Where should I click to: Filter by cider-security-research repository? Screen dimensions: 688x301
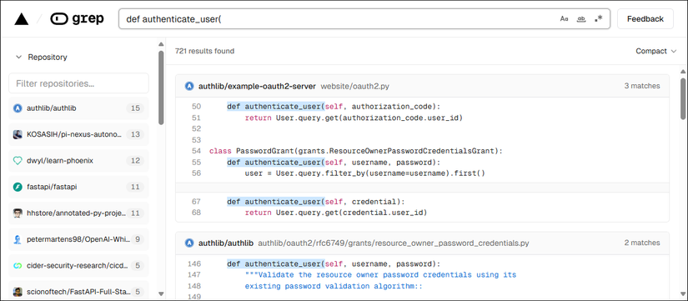[78, 266]
